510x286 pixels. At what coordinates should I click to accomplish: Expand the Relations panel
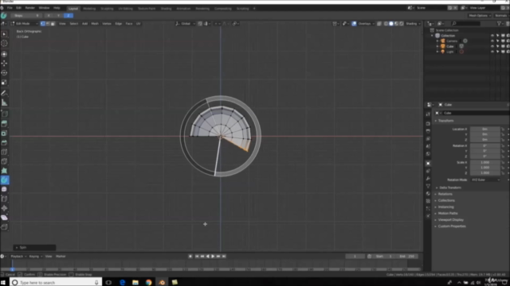pyautogui.click(x=445, y=194)
